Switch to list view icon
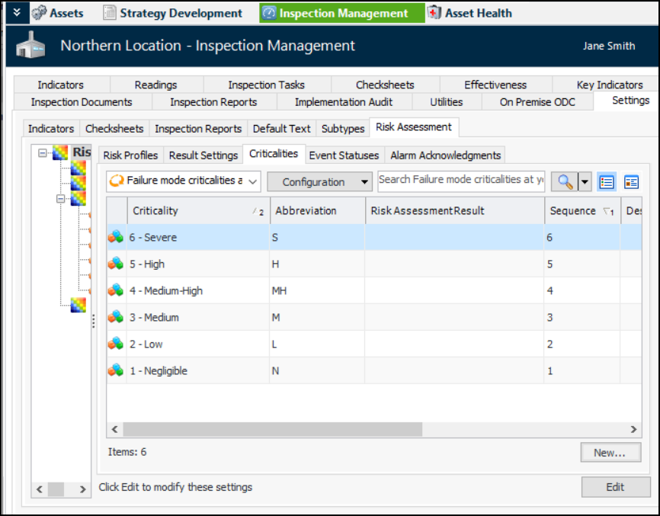Viewport: 660px width, 516px height. [607, 181]
